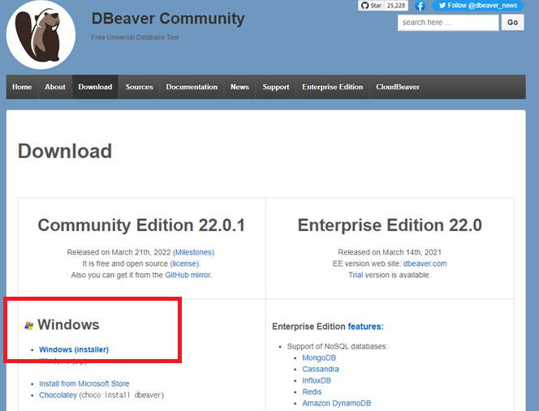Open the Chocolatey link

click(58, 395)
